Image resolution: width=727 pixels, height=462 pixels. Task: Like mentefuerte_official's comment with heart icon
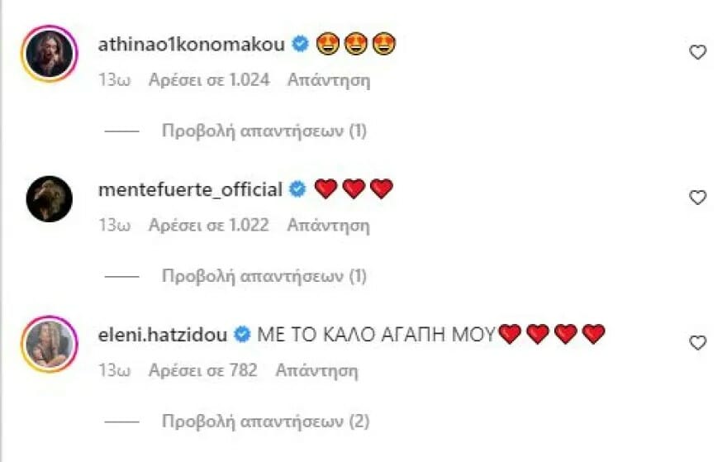tap(697, 198)
